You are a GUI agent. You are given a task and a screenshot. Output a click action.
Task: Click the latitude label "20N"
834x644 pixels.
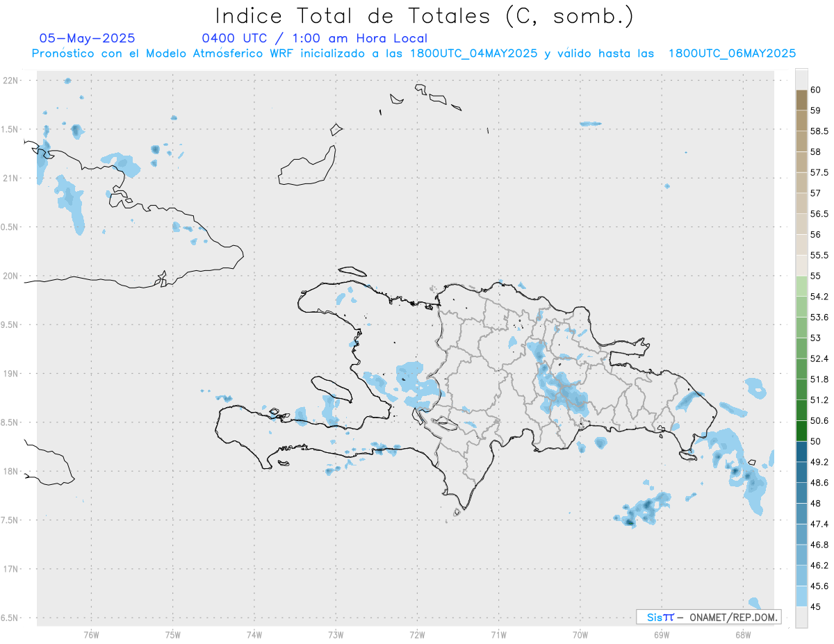(11, 276)
